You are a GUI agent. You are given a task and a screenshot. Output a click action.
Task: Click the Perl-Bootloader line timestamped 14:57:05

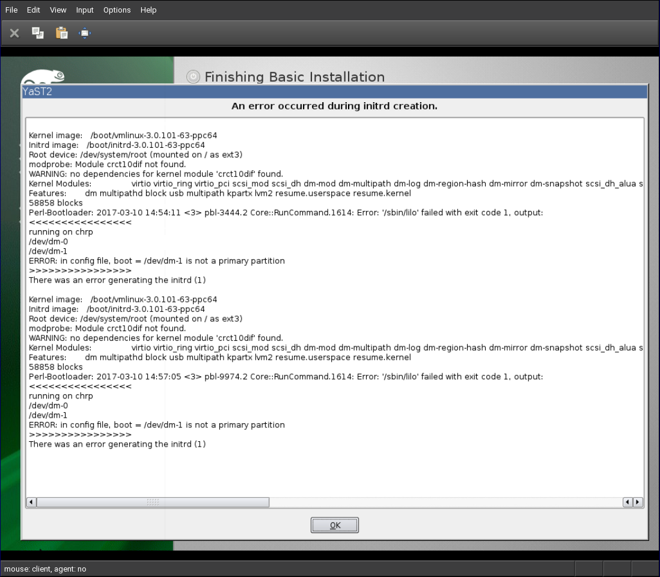coord(286,377)
